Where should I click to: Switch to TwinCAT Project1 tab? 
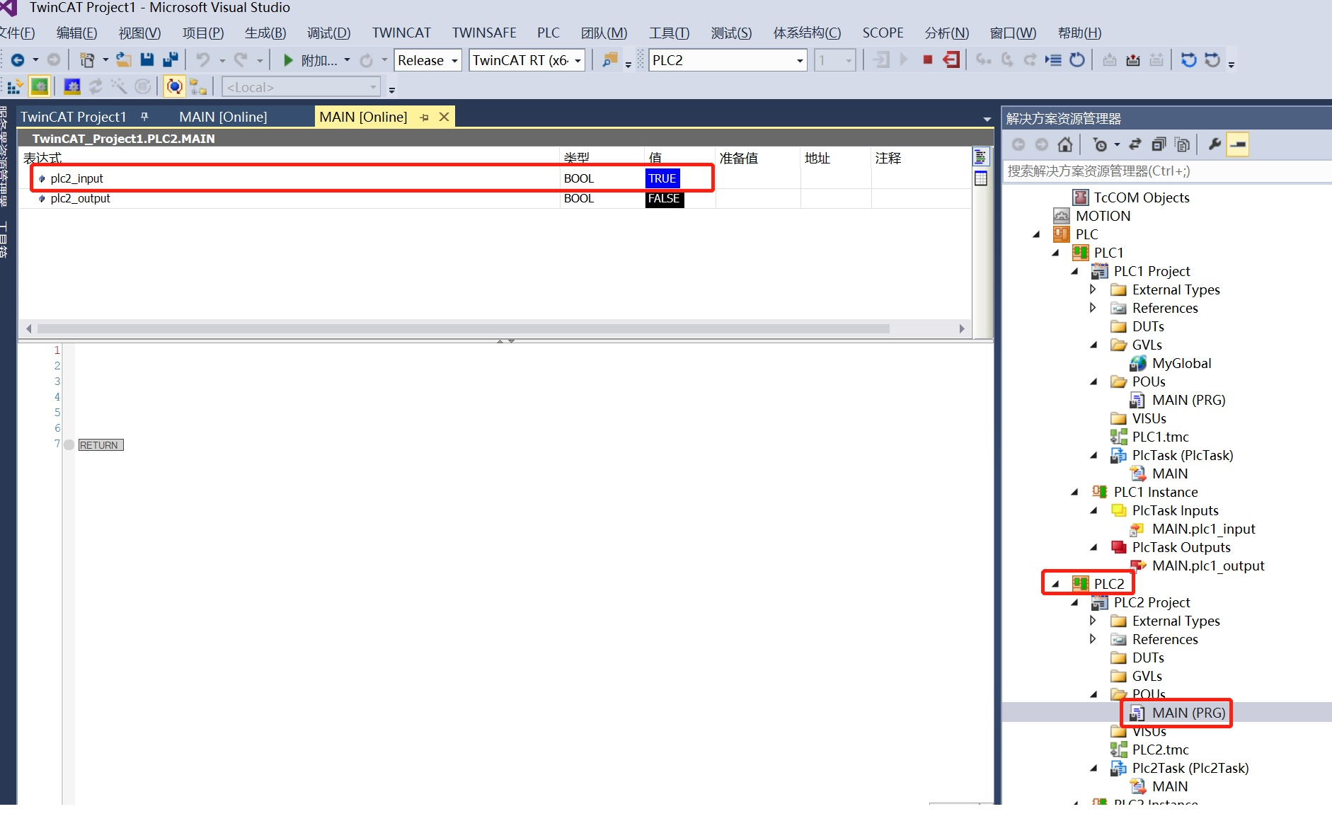pos(73,117)
